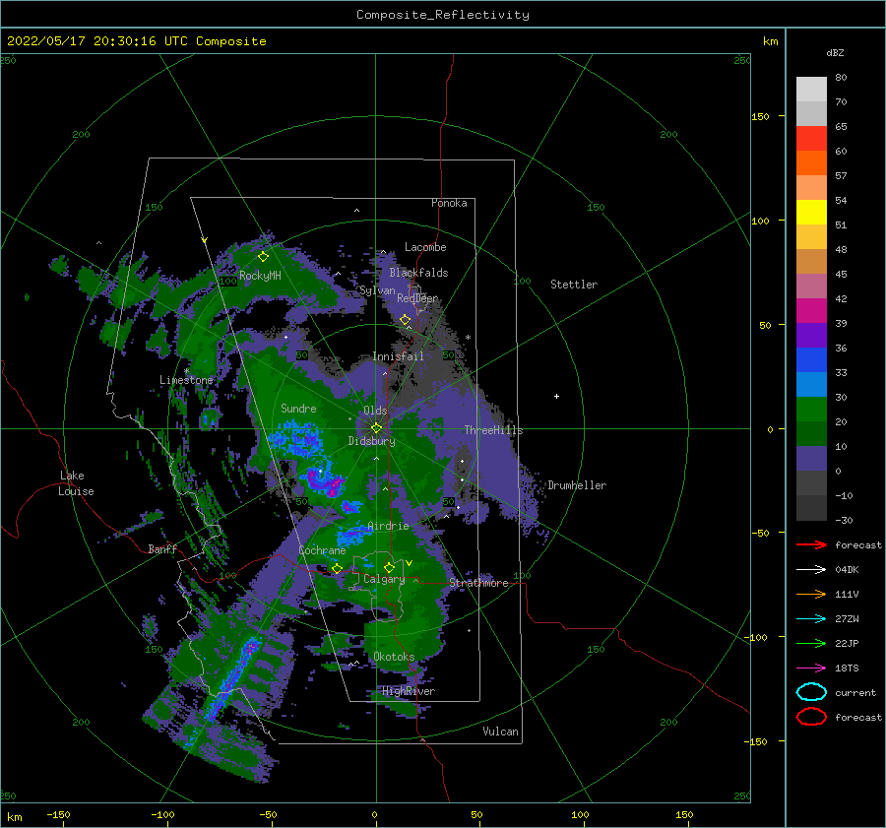
Task: Click the Calgary city label
Action: click(x=384, y=579)
